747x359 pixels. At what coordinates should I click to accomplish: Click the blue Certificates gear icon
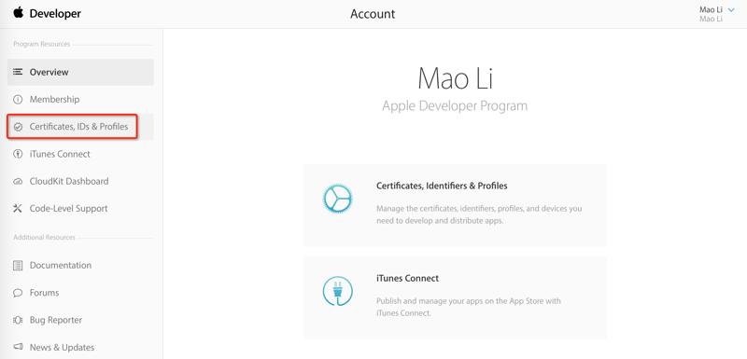point(337,199)
